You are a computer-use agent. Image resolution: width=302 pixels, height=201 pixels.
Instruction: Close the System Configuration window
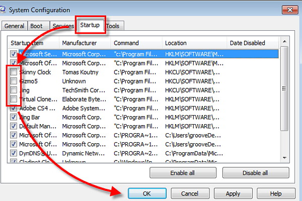pyautogui.click(x=290, y=10)
